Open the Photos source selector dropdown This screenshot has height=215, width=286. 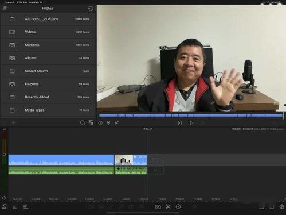[48, 9]
